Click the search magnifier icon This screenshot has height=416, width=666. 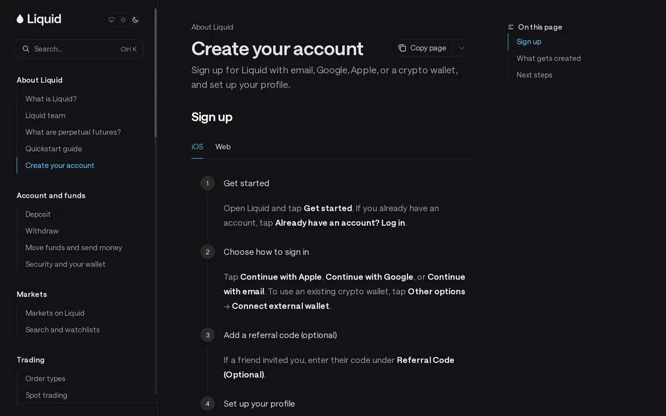[26, 49]
